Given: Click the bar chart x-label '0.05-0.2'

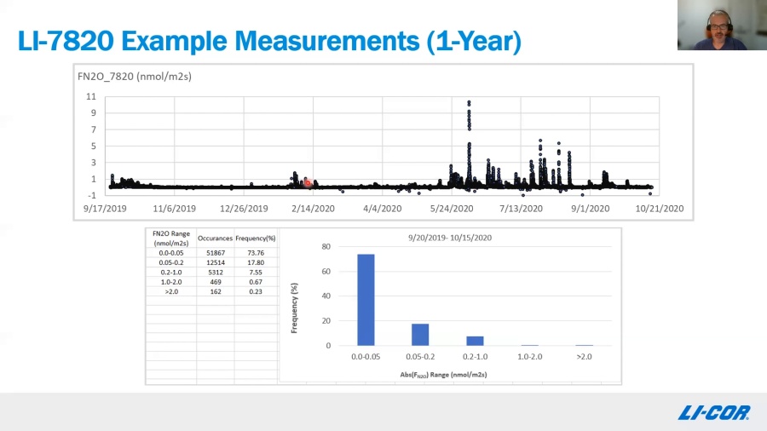Looking at the screenshot, I should (420, 357).
